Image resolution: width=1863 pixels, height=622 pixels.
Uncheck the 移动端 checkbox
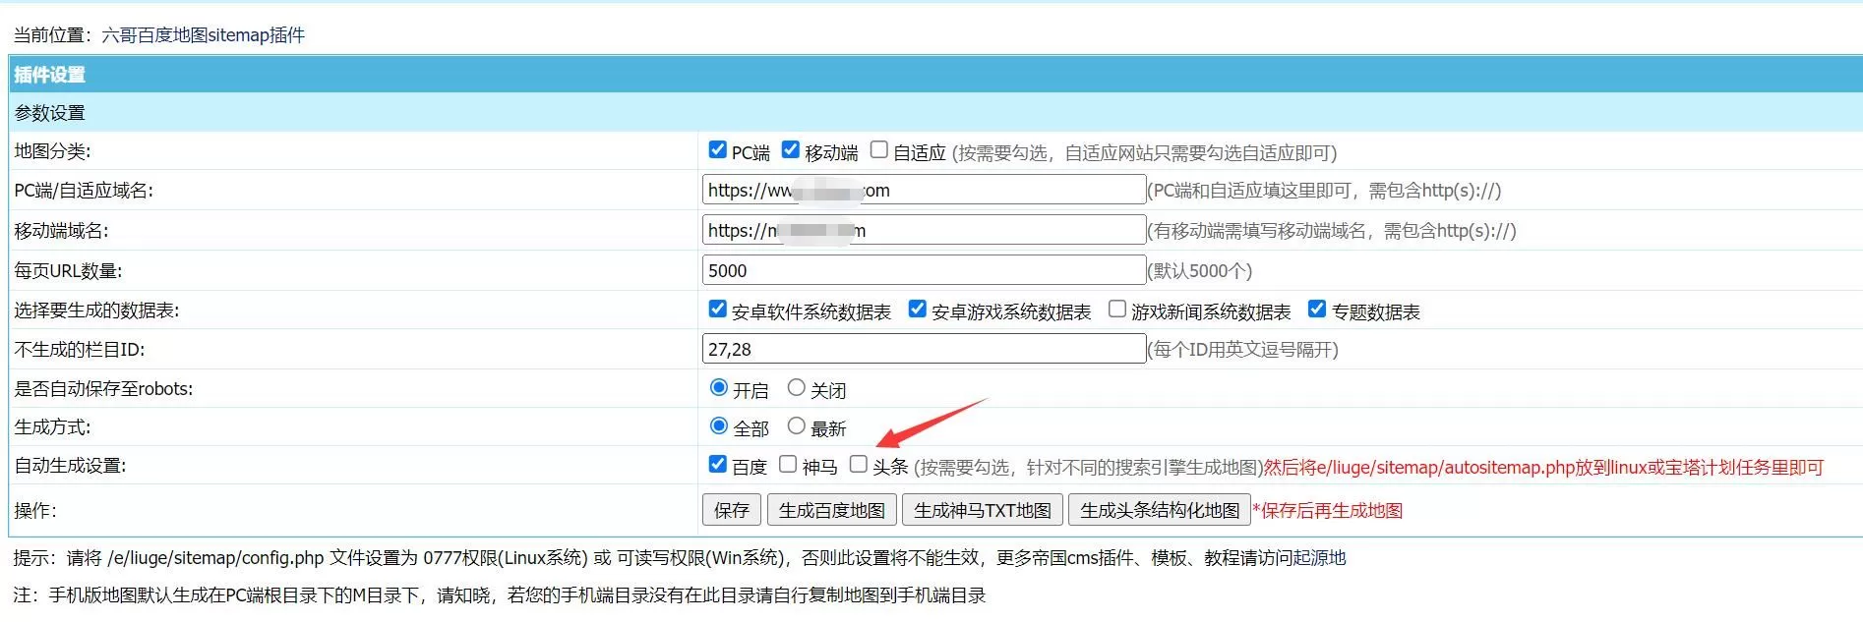tap(790, 150)
